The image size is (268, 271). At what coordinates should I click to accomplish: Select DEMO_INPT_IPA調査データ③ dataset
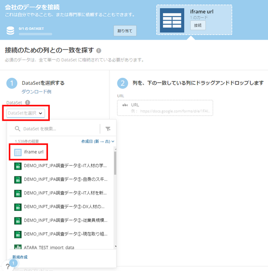(x=61, y=207)
